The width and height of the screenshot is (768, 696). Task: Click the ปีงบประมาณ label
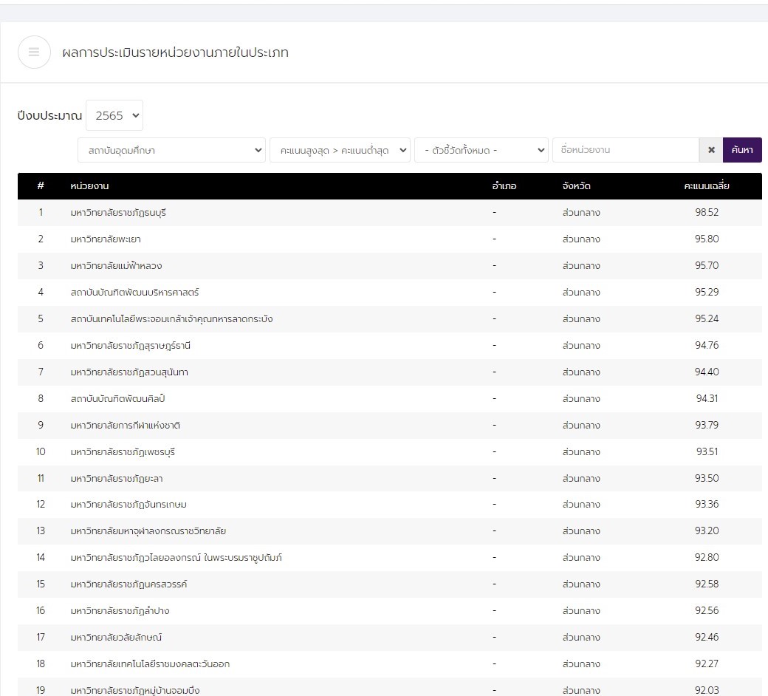click(x=49, y=116)
